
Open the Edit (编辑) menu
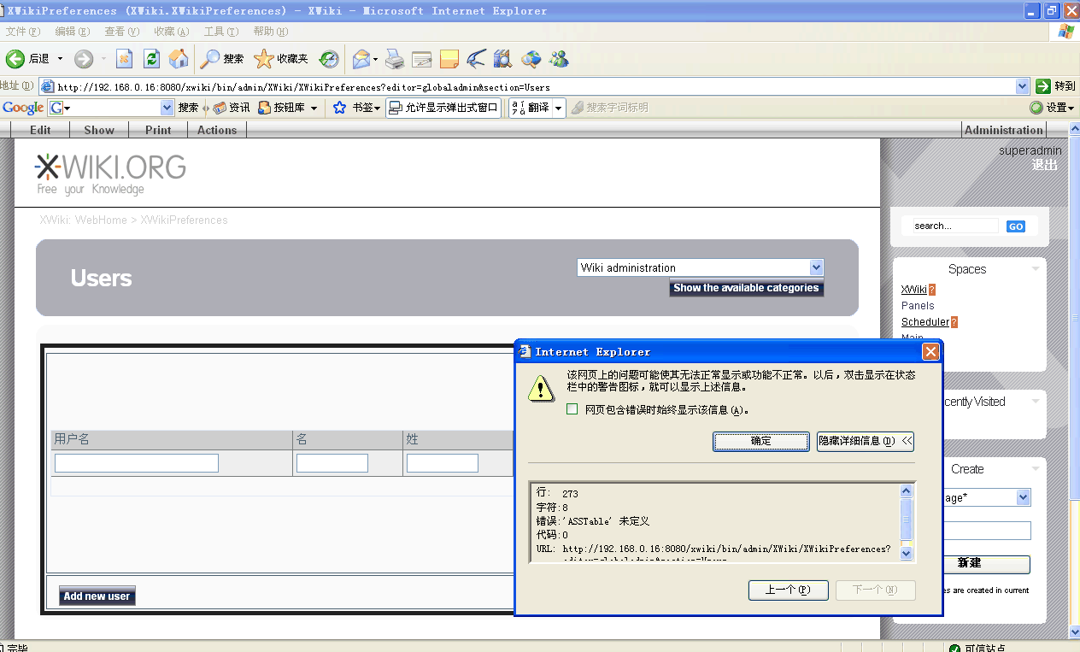coord(73,32)
